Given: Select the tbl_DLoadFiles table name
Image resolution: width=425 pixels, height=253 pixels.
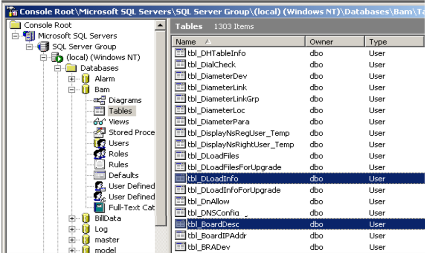Looking at the screenshot, I should tap(213, 156).
